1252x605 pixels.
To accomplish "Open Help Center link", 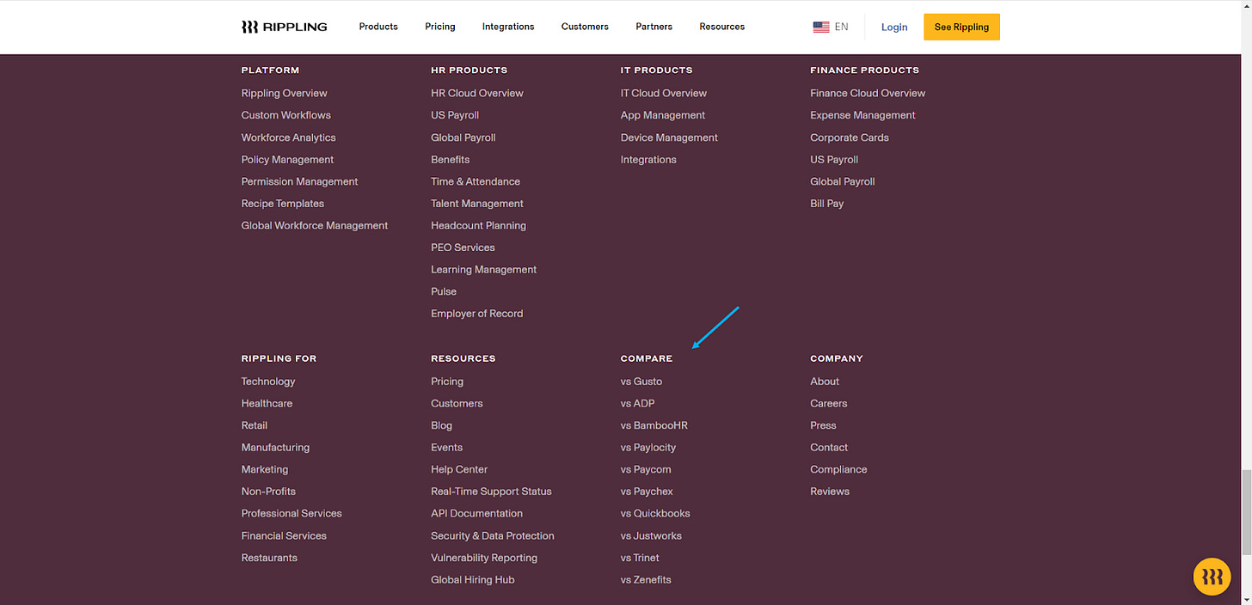I will (x=459, y=469).
